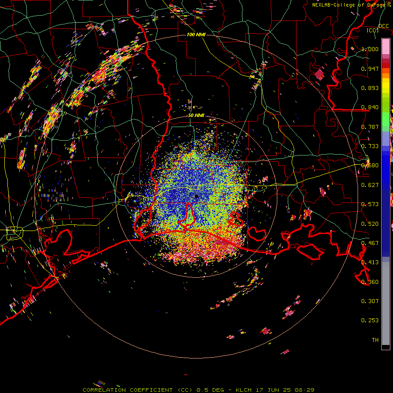Click the 0.733 value on the color scale
Screen dimensions: 393x393
pos(370,146)
